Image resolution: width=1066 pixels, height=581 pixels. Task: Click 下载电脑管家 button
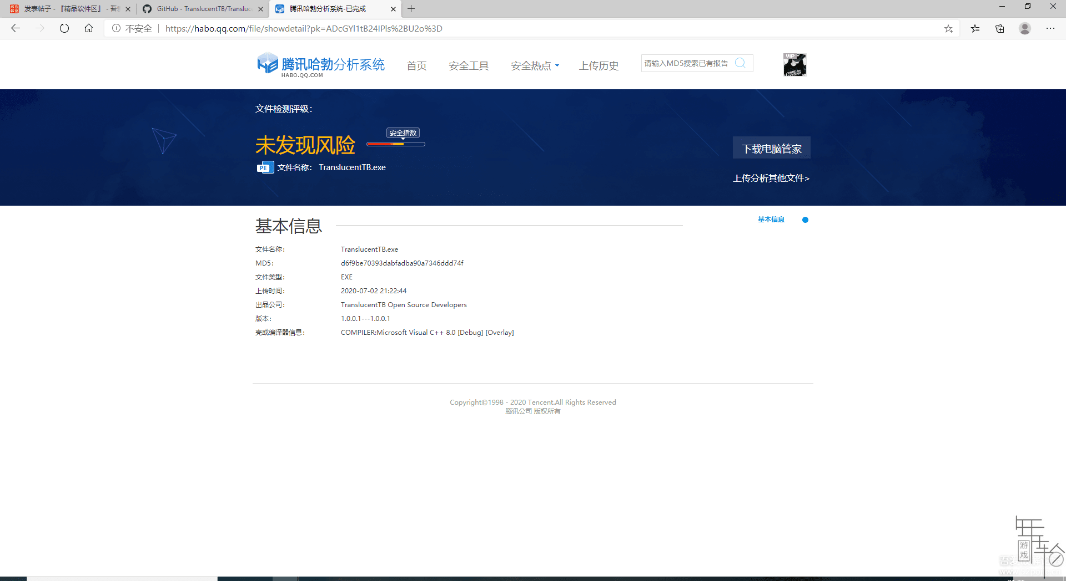pos(772,148)
